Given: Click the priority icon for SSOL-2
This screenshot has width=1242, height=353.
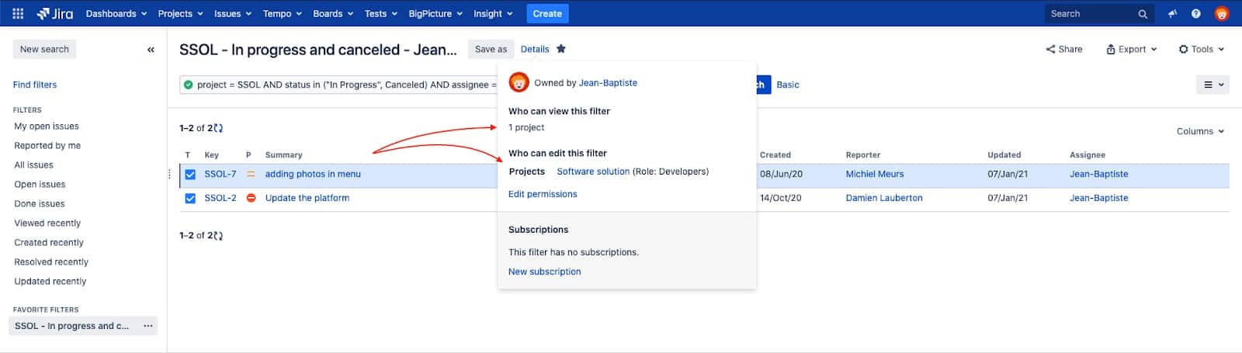Looking at the screenshot, I should point(251,198).
